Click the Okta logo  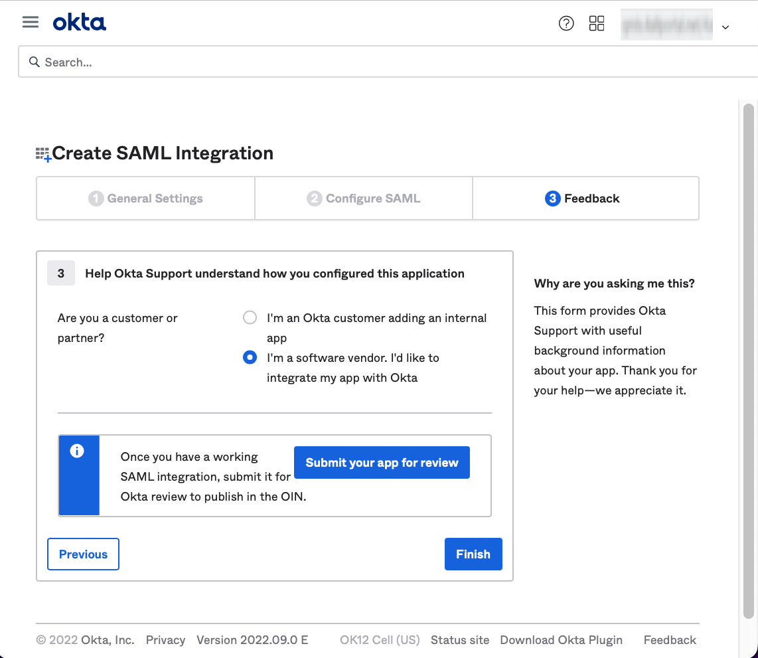(x=79, y=23)
